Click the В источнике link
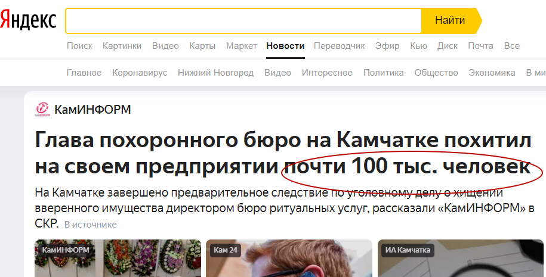Viewport: 546px width, 277px height. pos(91,225)
